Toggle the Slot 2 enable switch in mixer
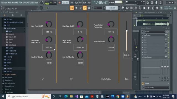 coord(166,38)
